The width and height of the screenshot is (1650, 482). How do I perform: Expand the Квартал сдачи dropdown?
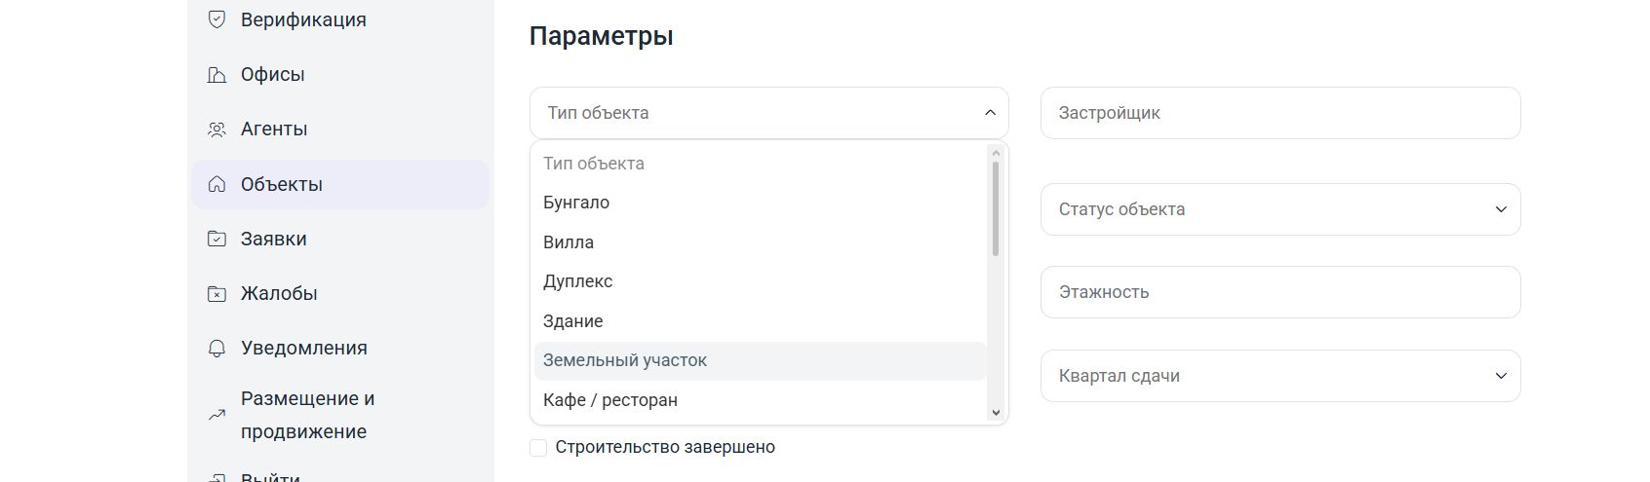(1280, 376)
